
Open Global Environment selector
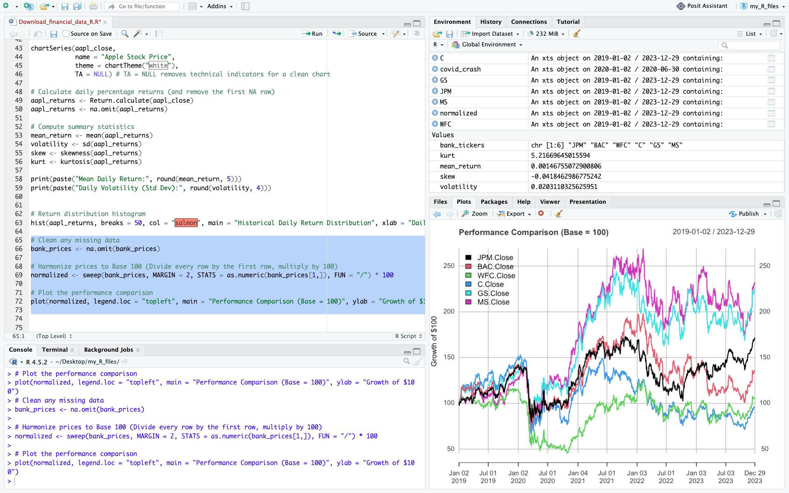[487, 44]
